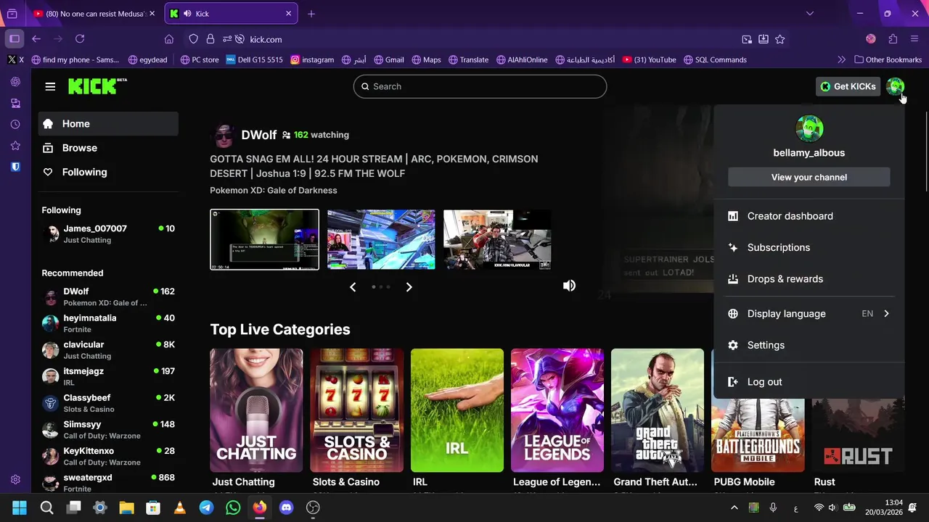Click the Home icon in sidebar
929x522 pixels.
point(48,124)
